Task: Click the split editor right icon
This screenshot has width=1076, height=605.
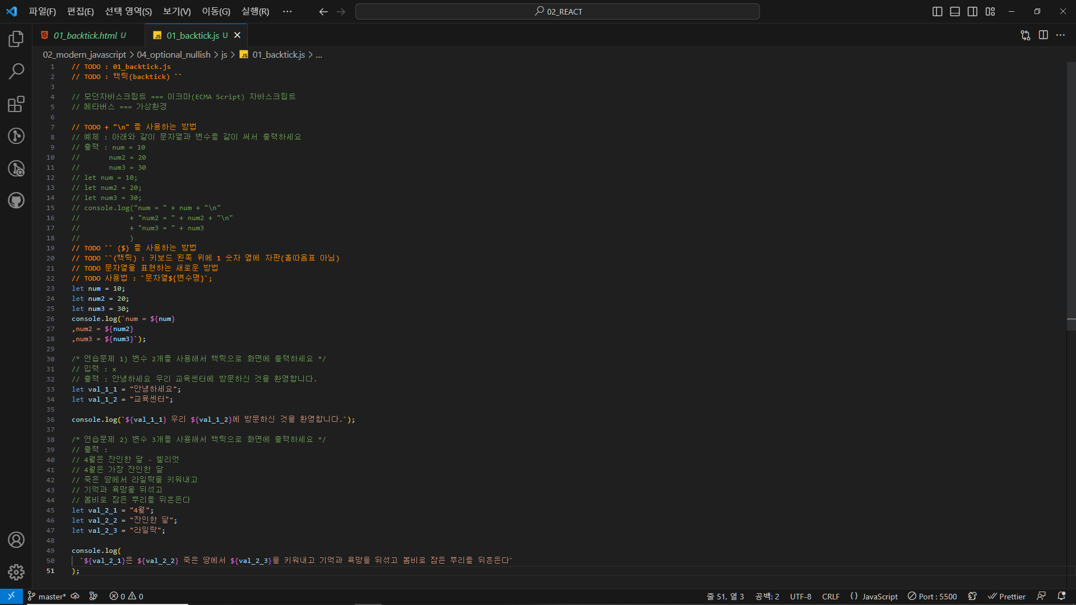Action: 1043,35
